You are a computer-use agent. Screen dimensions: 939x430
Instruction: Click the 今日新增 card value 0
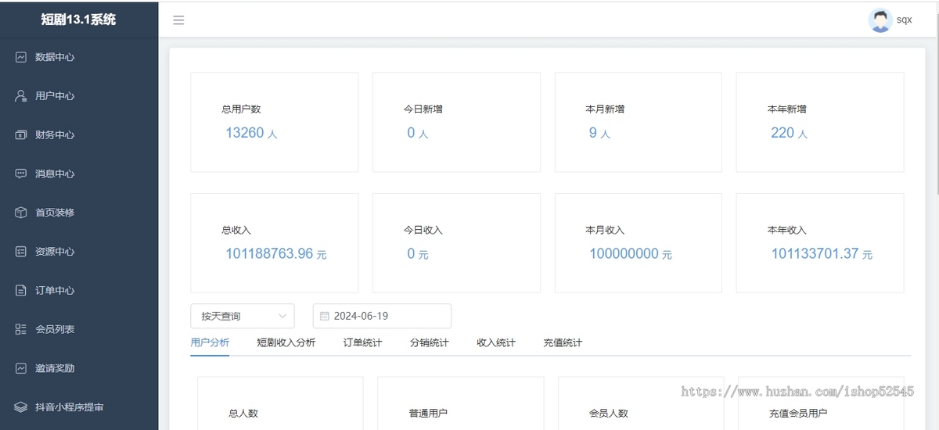(411, 133)
